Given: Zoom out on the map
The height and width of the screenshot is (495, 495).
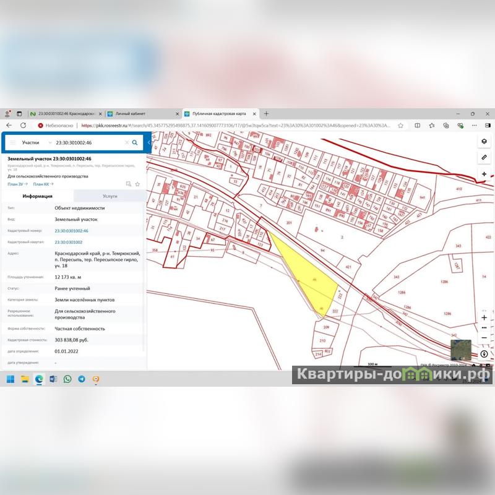Looking at the screenshot, I should [484, 337].
